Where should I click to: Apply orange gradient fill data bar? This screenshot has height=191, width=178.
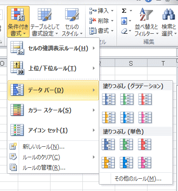(x=109, y=117)
